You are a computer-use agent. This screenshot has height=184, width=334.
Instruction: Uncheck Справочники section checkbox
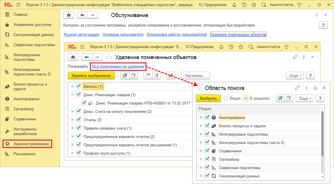point(207,151)
